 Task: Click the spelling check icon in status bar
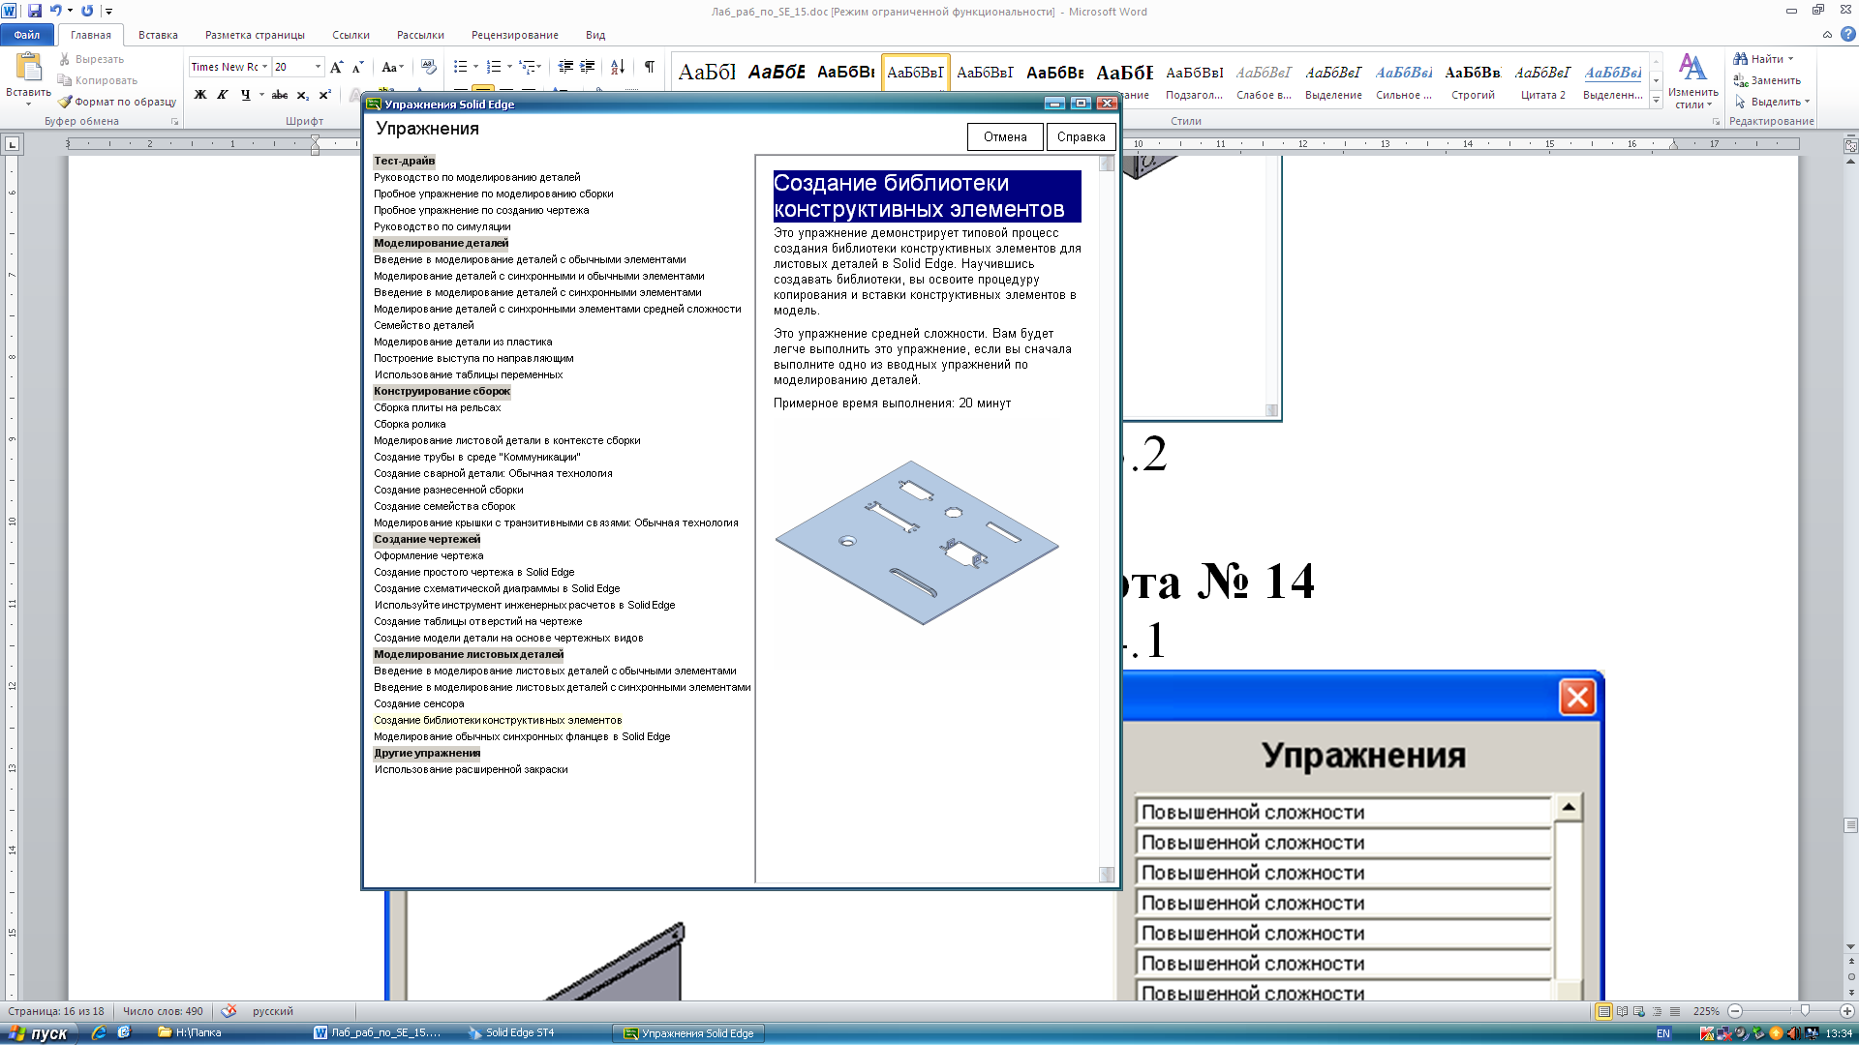pos(229,1011)
